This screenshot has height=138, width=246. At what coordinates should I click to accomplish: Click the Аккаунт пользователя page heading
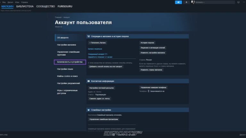tap(83, 22)
